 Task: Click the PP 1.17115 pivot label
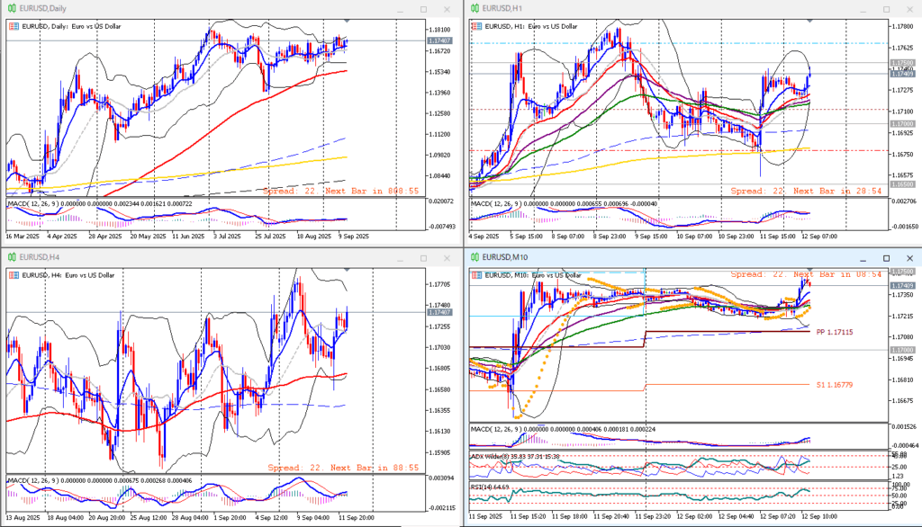pyautogui.click(x=834, y=332)
